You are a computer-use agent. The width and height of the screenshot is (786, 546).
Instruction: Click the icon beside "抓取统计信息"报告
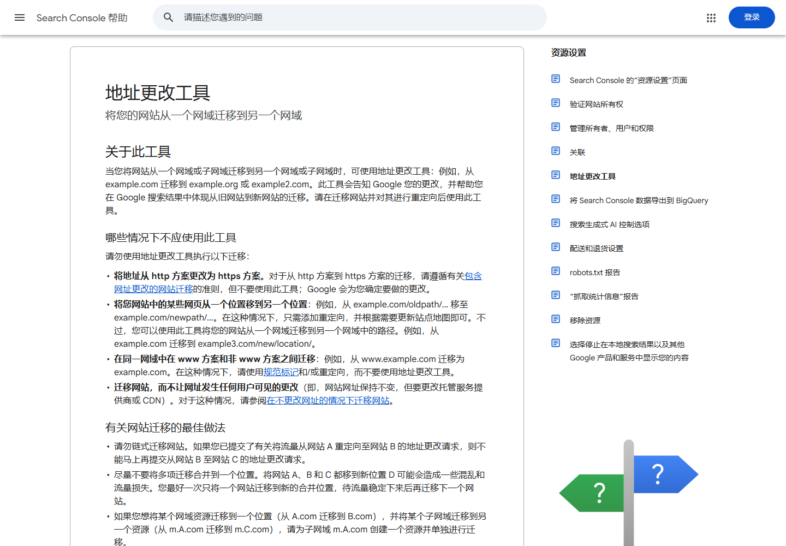(x=556, y=295)
